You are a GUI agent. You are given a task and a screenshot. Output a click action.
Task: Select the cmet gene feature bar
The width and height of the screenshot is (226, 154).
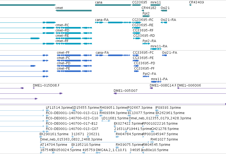point(74,11)
